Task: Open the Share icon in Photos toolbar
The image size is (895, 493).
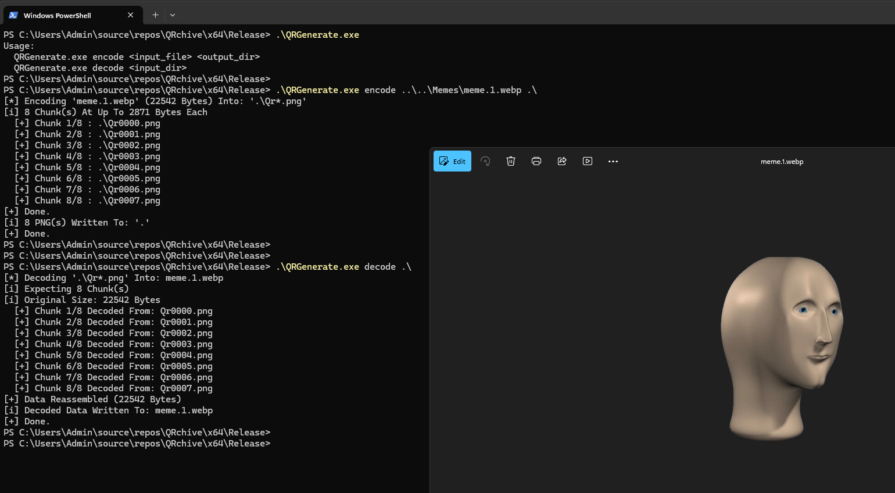Action: click(562, 162)
